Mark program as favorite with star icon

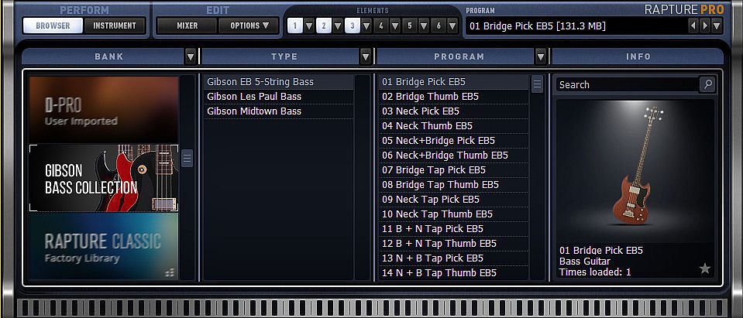point(704,268)
